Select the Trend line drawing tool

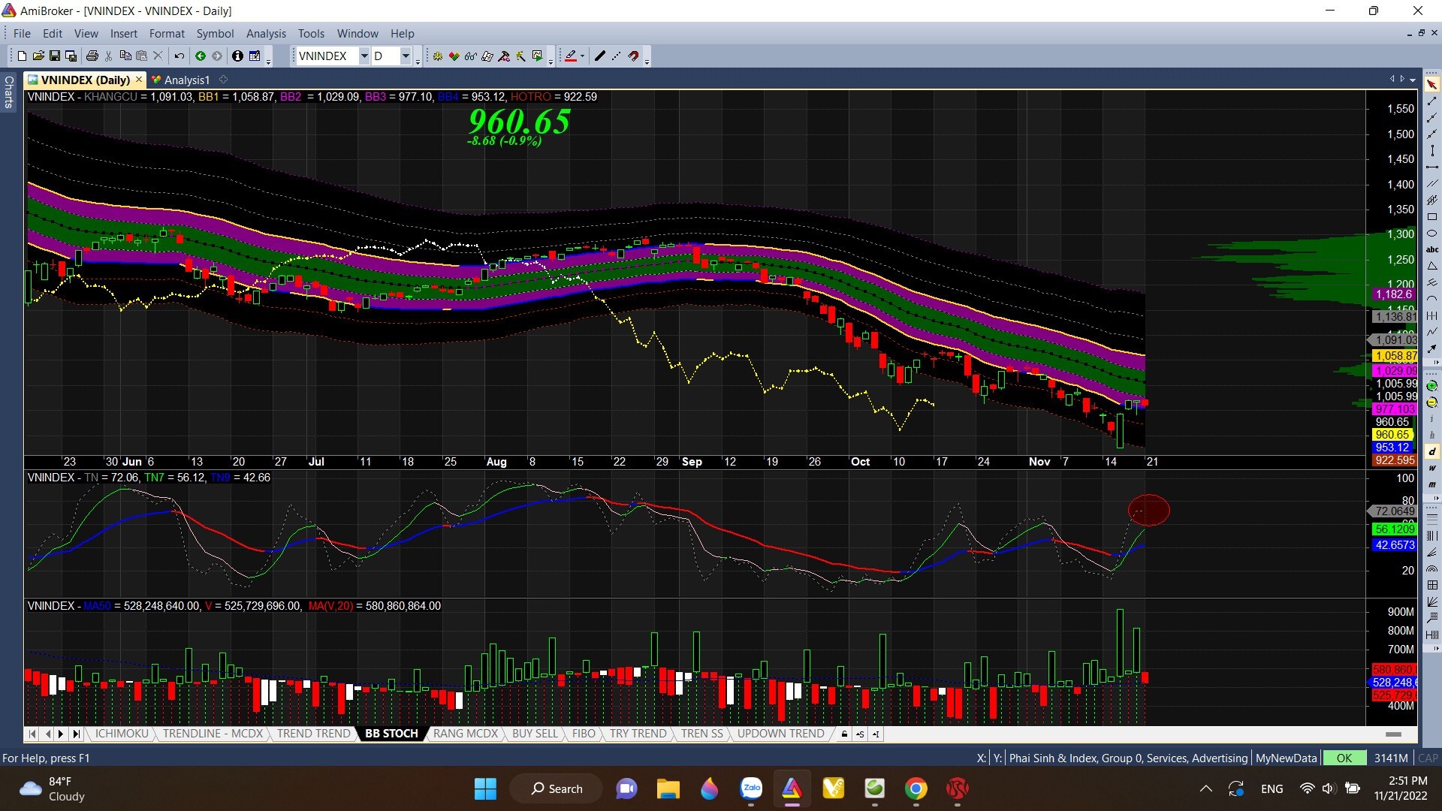[x=1432, y=101]
